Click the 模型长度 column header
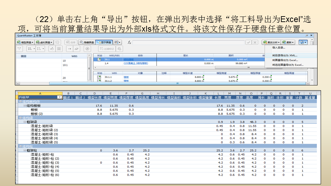Screen dimensions: 331x186 click(x=188, y=73)
